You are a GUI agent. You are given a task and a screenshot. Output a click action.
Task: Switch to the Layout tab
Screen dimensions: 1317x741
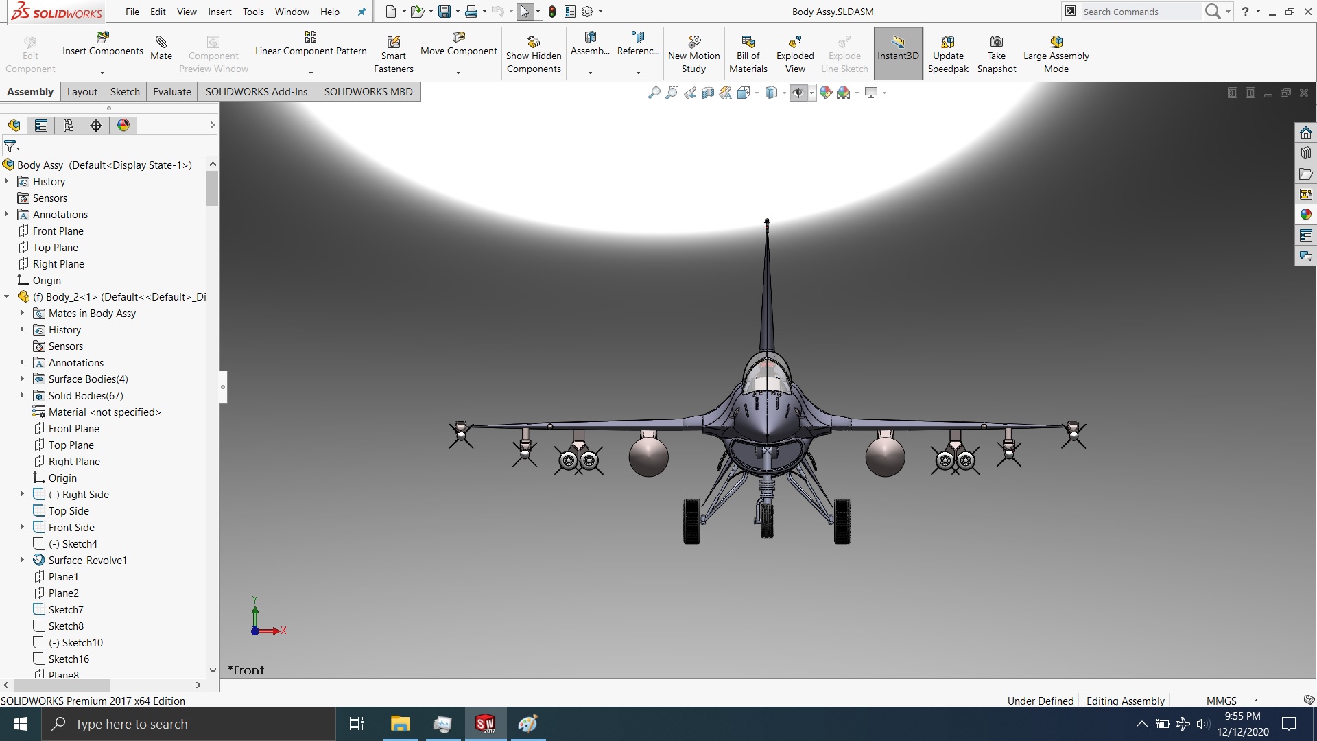pyautogui.click(x=82, y=92)
